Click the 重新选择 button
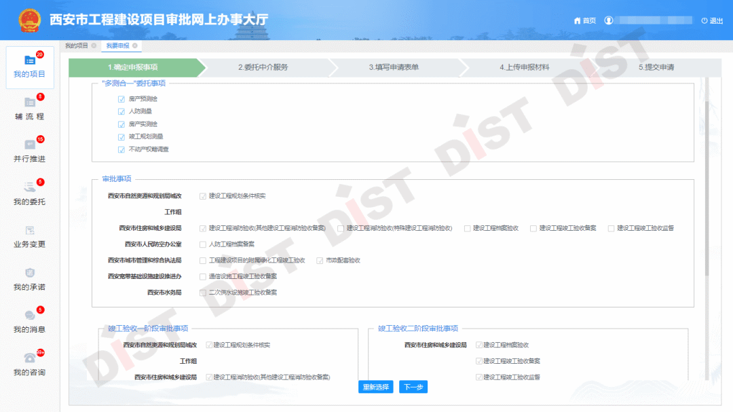This screenshot has width=733, height=412. click(x=375, y=387)
